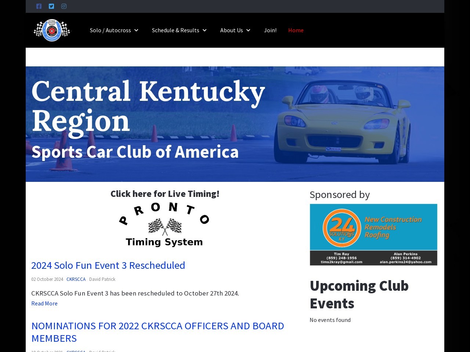
Task: Open CKRSCCA category link under first article
Action: pos(76,279)
